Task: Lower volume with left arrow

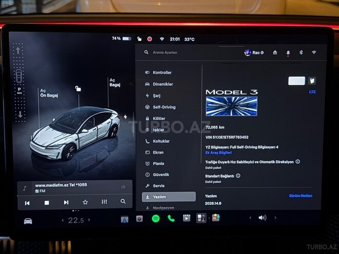Action: pyautogui.click(x=250, y=218)
